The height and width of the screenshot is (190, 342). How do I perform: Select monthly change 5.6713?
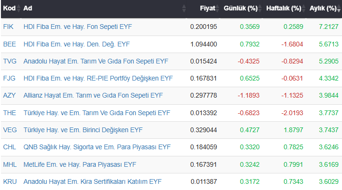[x=329, y=44]
